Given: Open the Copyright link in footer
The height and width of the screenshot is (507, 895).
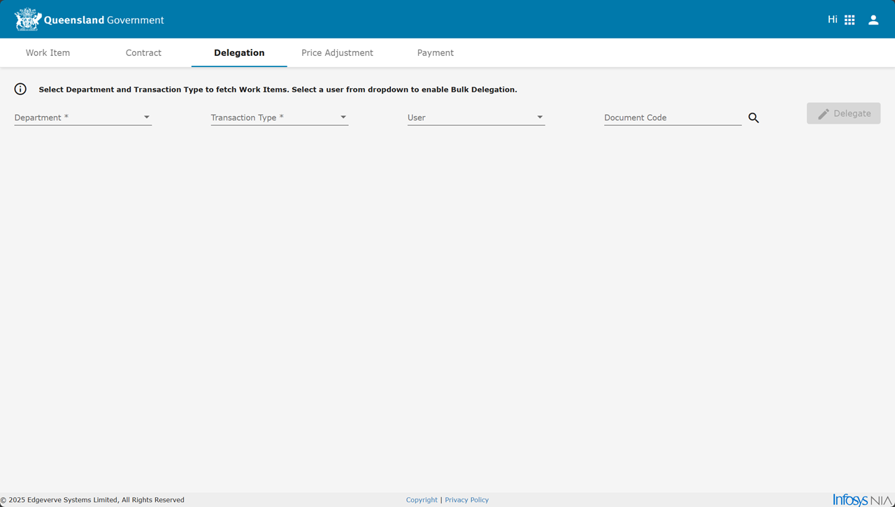Looking at the screenshot, I should coord(422,500).
